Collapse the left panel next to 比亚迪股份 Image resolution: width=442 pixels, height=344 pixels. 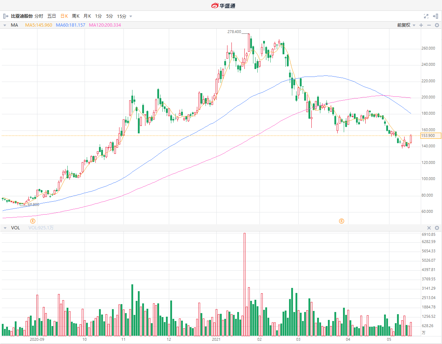click(6, 16)
